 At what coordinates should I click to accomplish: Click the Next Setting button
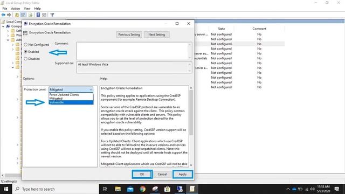[157, 34]
